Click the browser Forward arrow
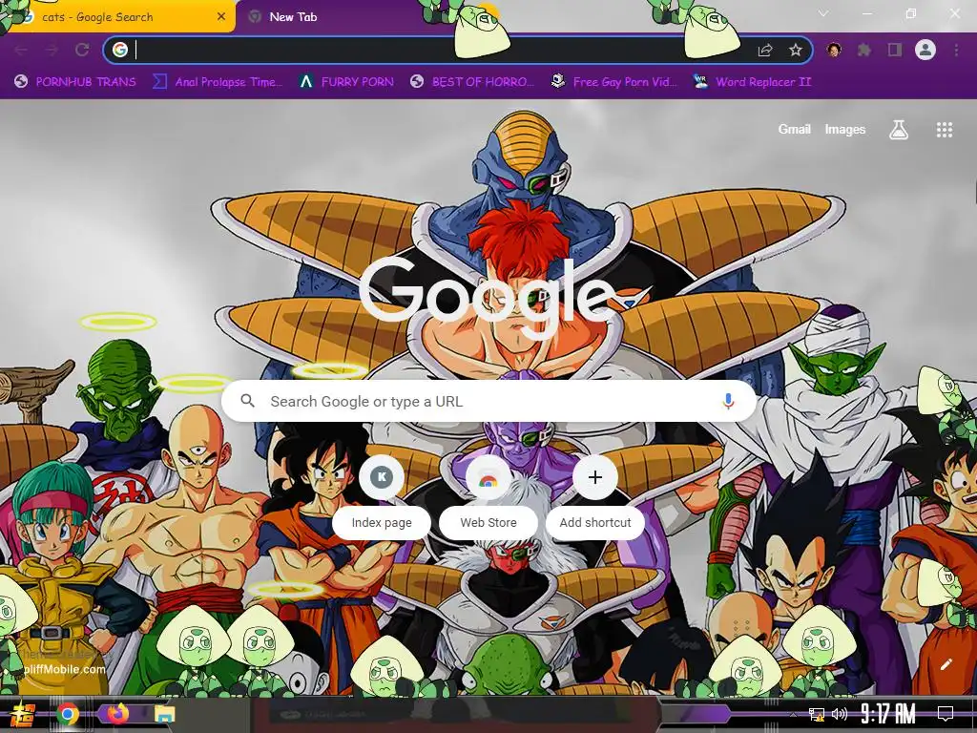The image size is (977, 733). (52, 50)
